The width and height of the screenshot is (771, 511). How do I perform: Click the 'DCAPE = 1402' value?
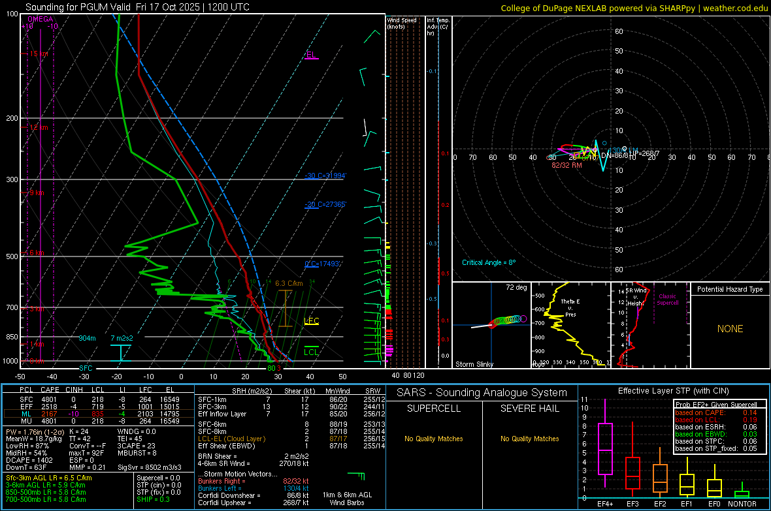click(x=29, y=460)
